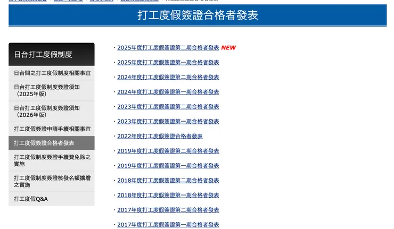
Task: Select 打工度假簽證申請手續相關事宜 sidebar item
Action: 52,129
